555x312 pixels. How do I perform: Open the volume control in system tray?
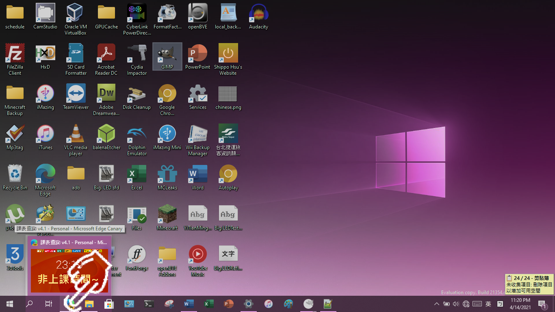click(456, 304)
